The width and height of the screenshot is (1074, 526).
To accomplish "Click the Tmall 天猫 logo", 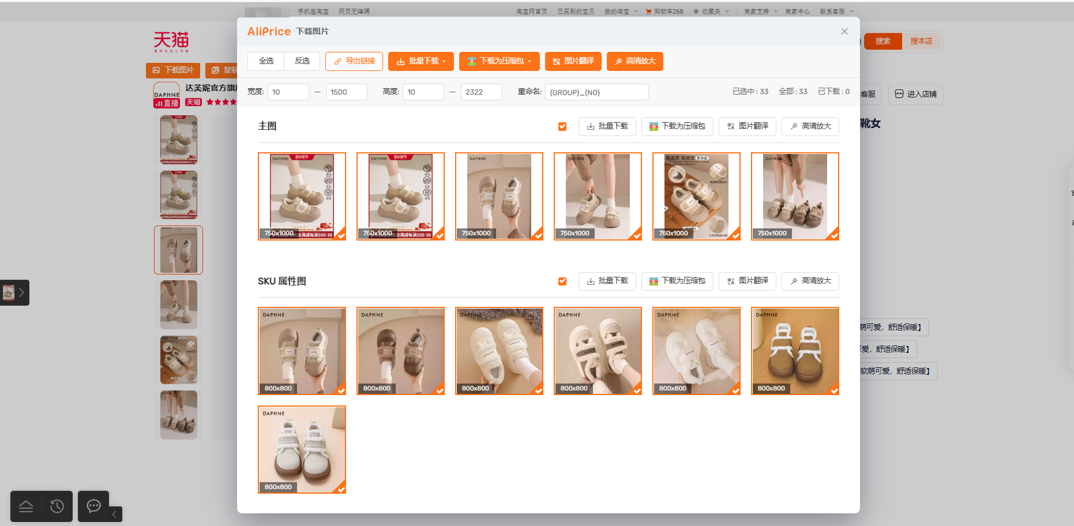I will [x=171, y=42].
